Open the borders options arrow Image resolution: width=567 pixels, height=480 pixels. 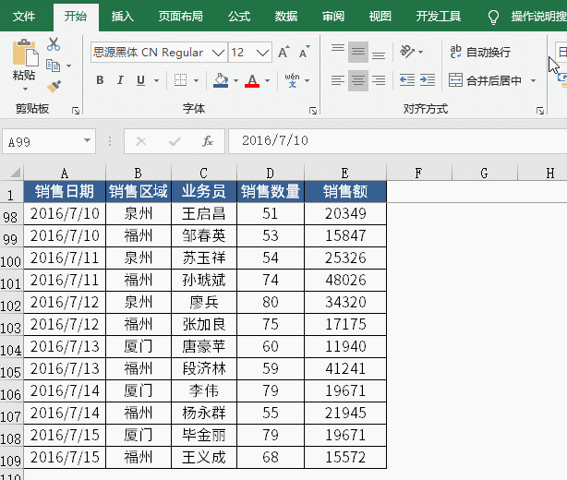point(196,80)
